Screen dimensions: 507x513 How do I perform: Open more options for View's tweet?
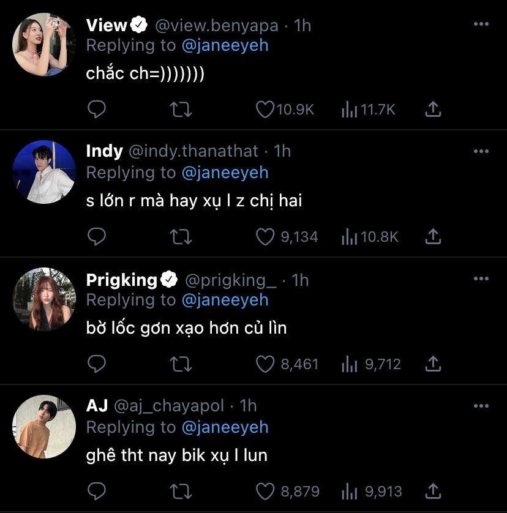click(x=481, y=24)
